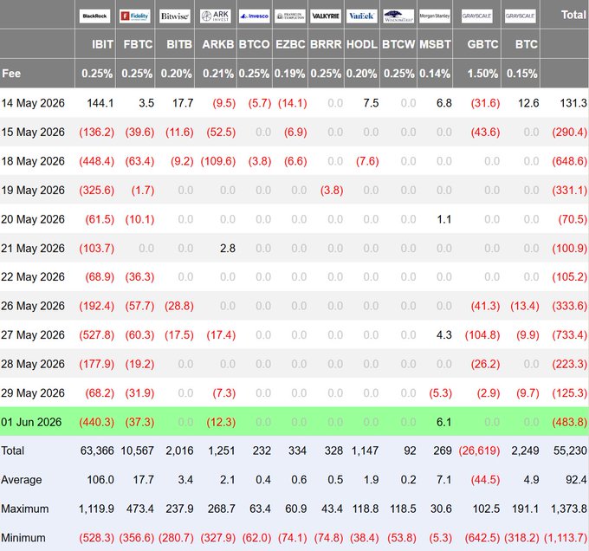This screenshot has height=551, width=589.
Task: Select the BRRR column header
Action: (x=326, y=44)
